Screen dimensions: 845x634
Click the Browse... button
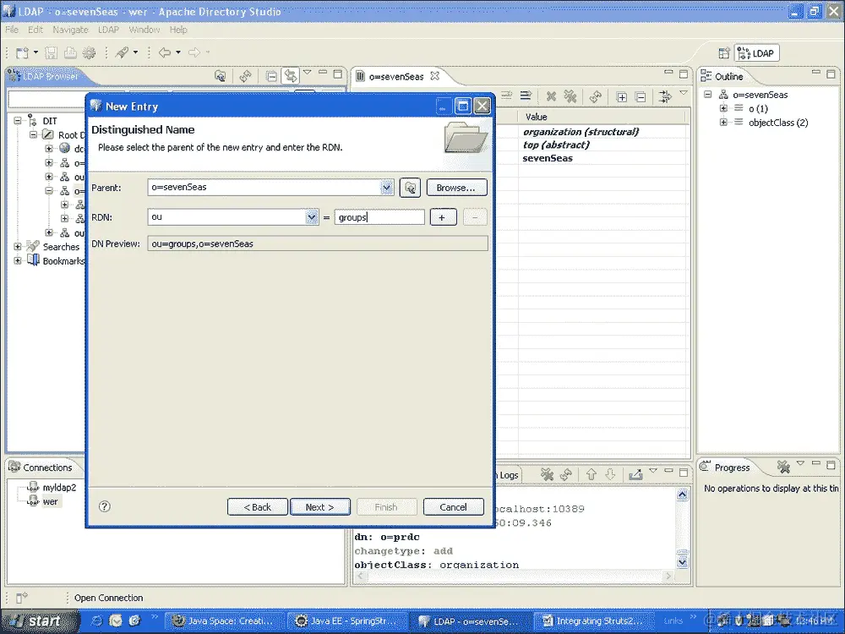pyautogui.click(x=456, y=188)
